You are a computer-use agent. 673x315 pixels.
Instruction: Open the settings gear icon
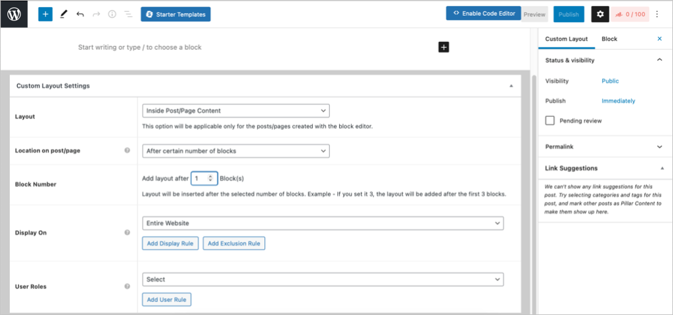599,14
